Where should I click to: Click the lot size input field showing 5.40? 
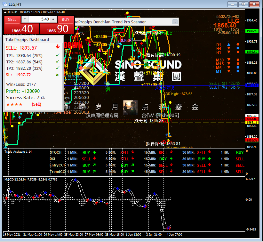(x=39, y=19)
